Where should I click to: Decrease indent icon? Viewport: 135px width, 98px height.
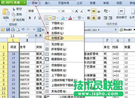tap(106, 18)
